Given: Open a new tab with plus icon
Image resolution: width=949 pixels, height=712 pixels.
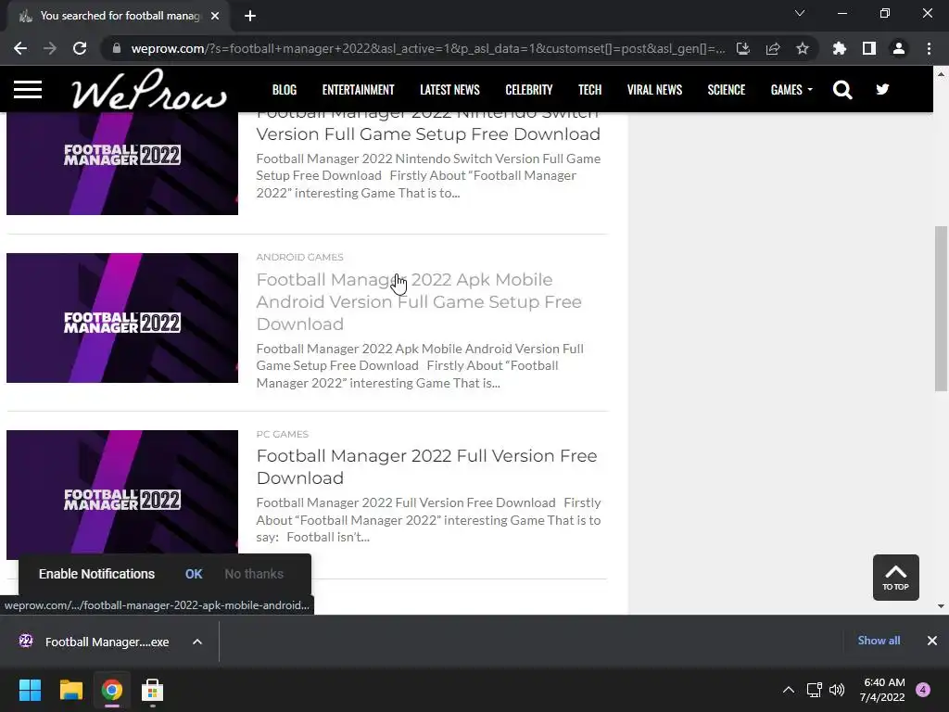Looking at the screenshot, I should [250, 16].
